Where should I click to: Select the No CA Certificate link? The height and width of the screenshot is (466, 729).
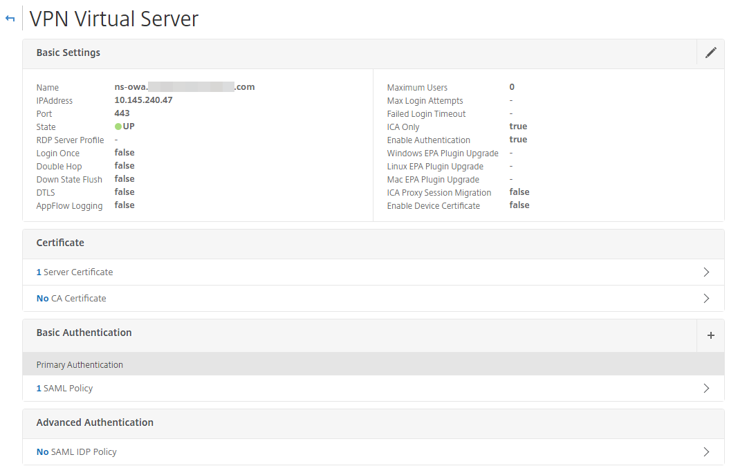(x=71, y=299)
